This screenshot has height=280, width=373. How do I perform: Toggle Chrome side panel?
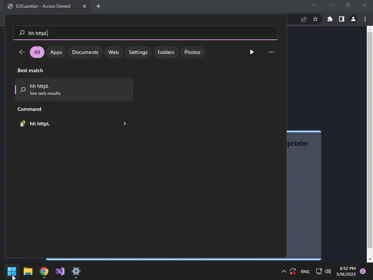(x=342, y=19)
